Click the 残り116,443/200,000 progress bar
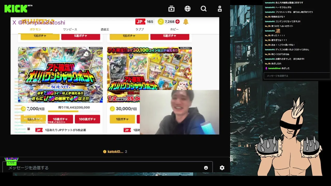Viewport: 331px width, 186px height. (74, 112)
